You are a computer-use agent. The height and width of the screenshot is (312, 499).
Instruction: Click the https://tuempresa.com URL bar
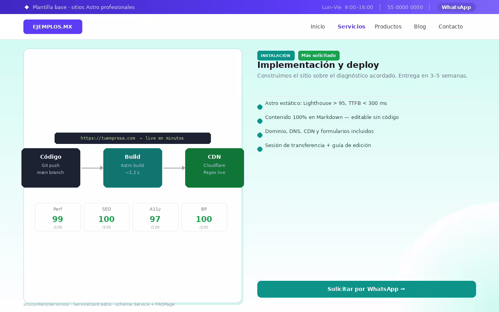[x=133, y=138]
